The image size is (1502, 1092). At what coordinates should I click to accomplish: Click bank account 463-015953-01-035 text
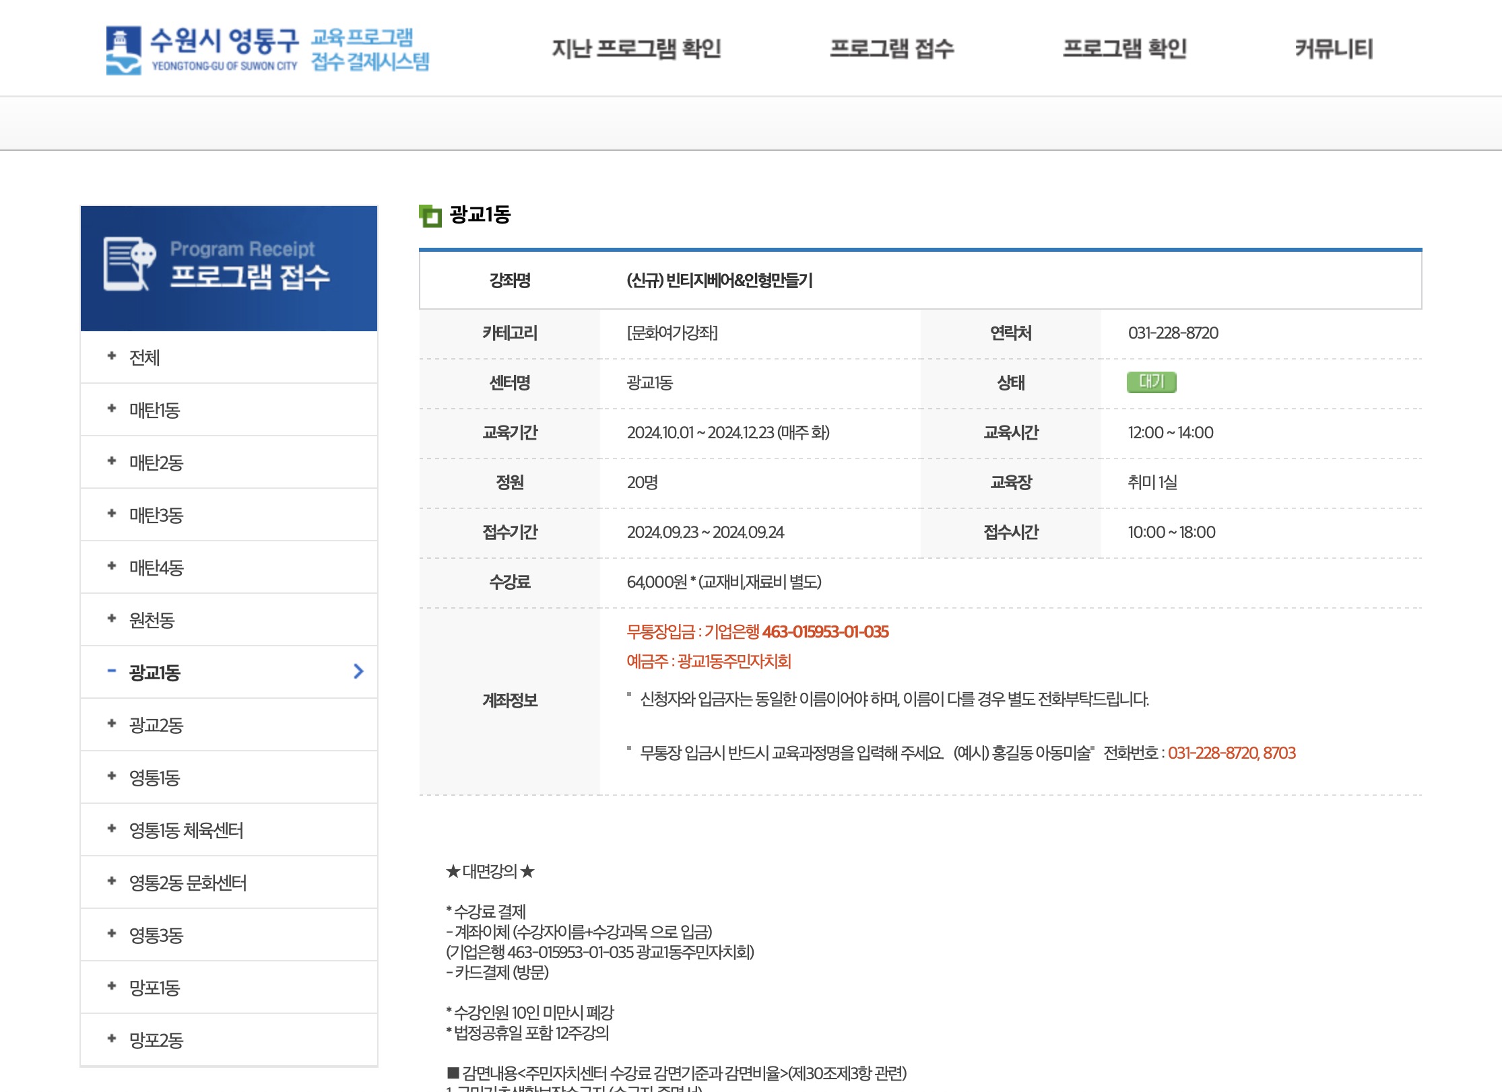tap(825, 632)
